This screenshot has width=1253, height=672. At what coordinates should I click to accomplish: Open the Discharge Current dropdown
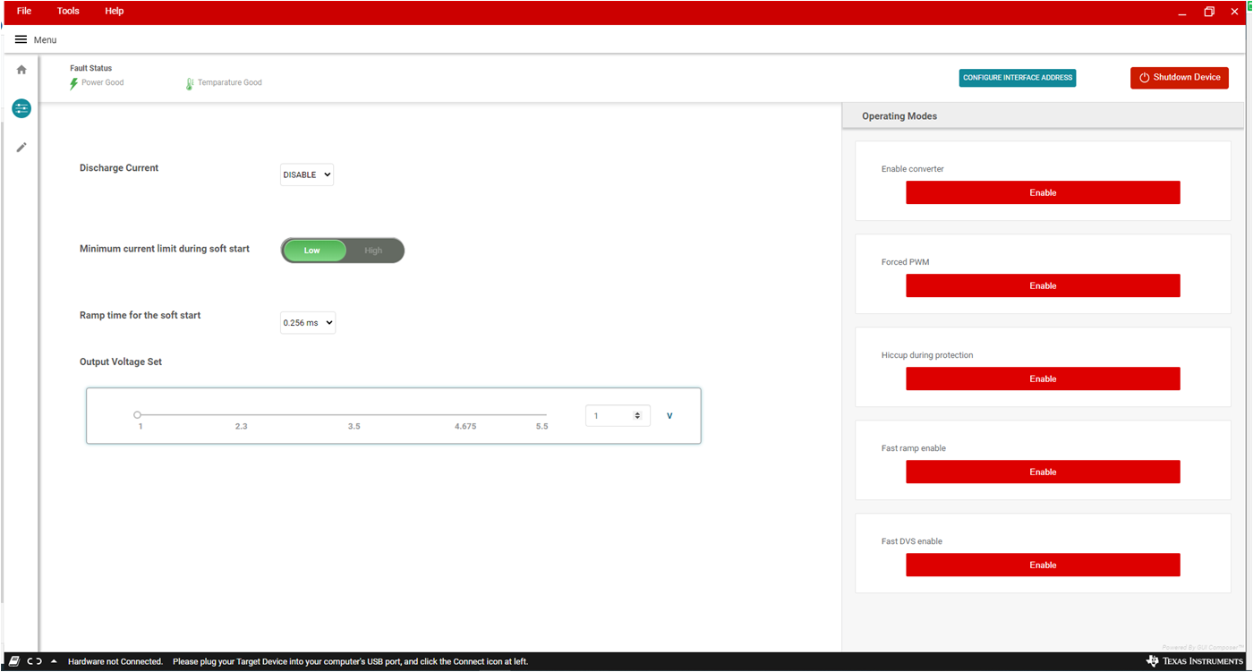(307, 175)
